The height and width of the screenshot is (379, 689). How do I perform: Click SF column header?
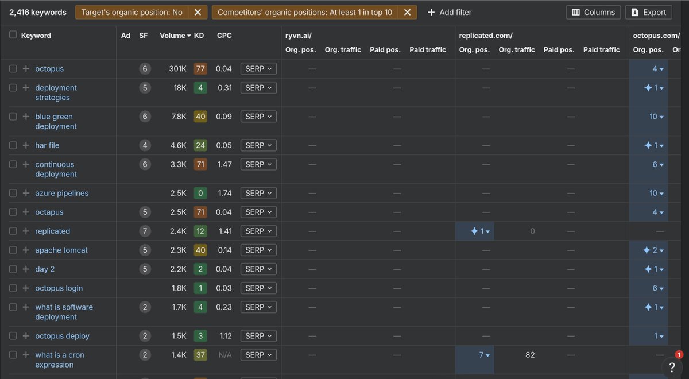tap(143, 35)
